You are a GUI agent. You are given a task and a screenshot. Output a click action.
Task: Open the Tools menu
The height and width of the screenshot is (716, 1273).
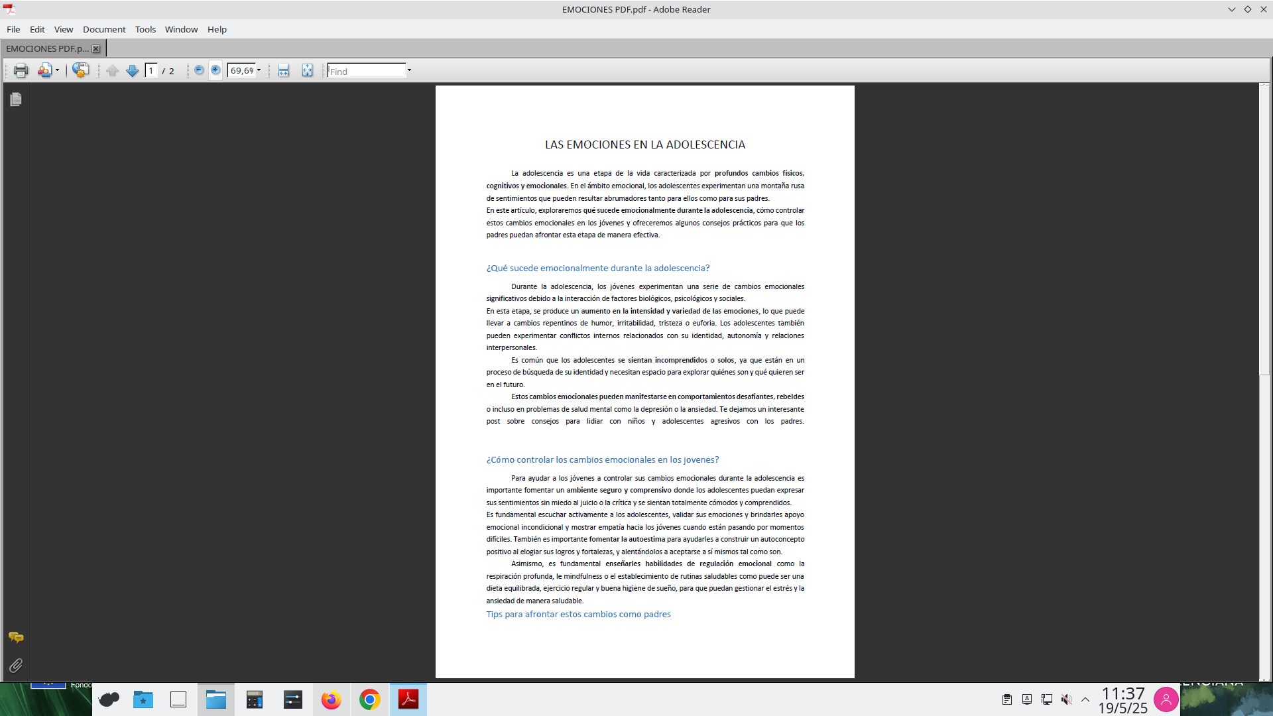pyautogui.click(x=145, y=29)
